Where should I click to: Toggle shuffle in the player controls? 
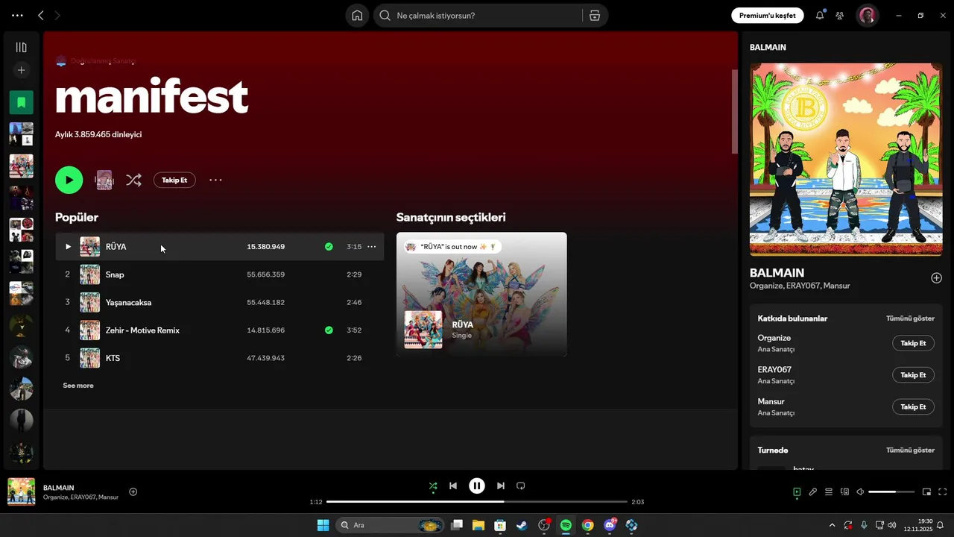tap(433, 486)
